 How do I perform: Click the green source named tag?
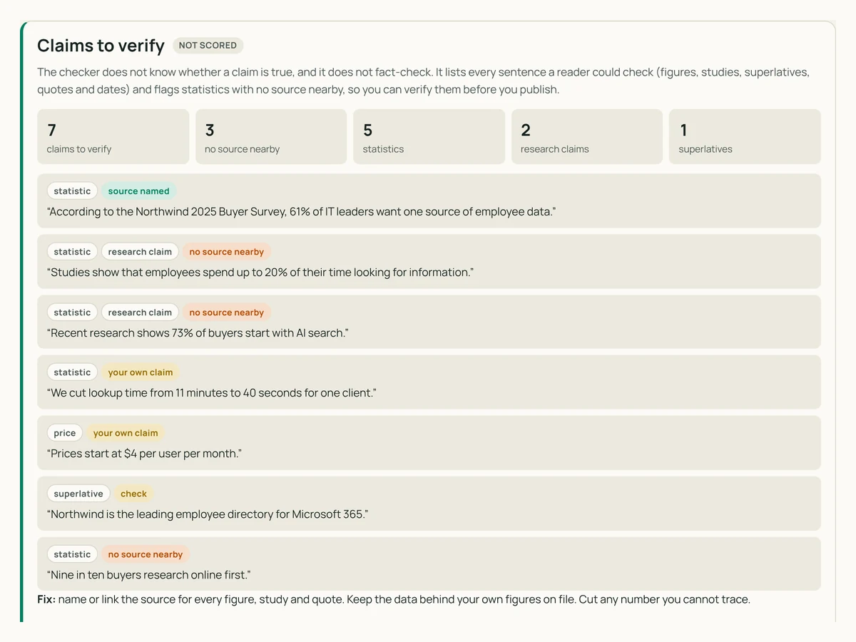tap(138, 191)
